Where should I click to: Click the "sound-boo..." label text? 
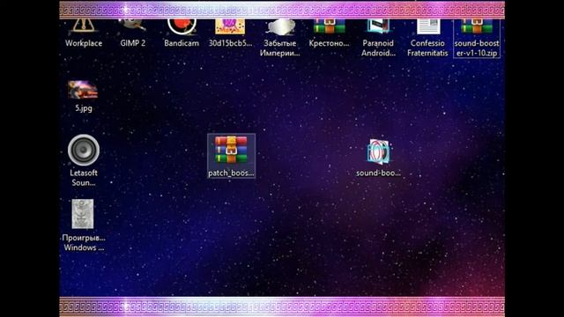click(x=378, y=173)
